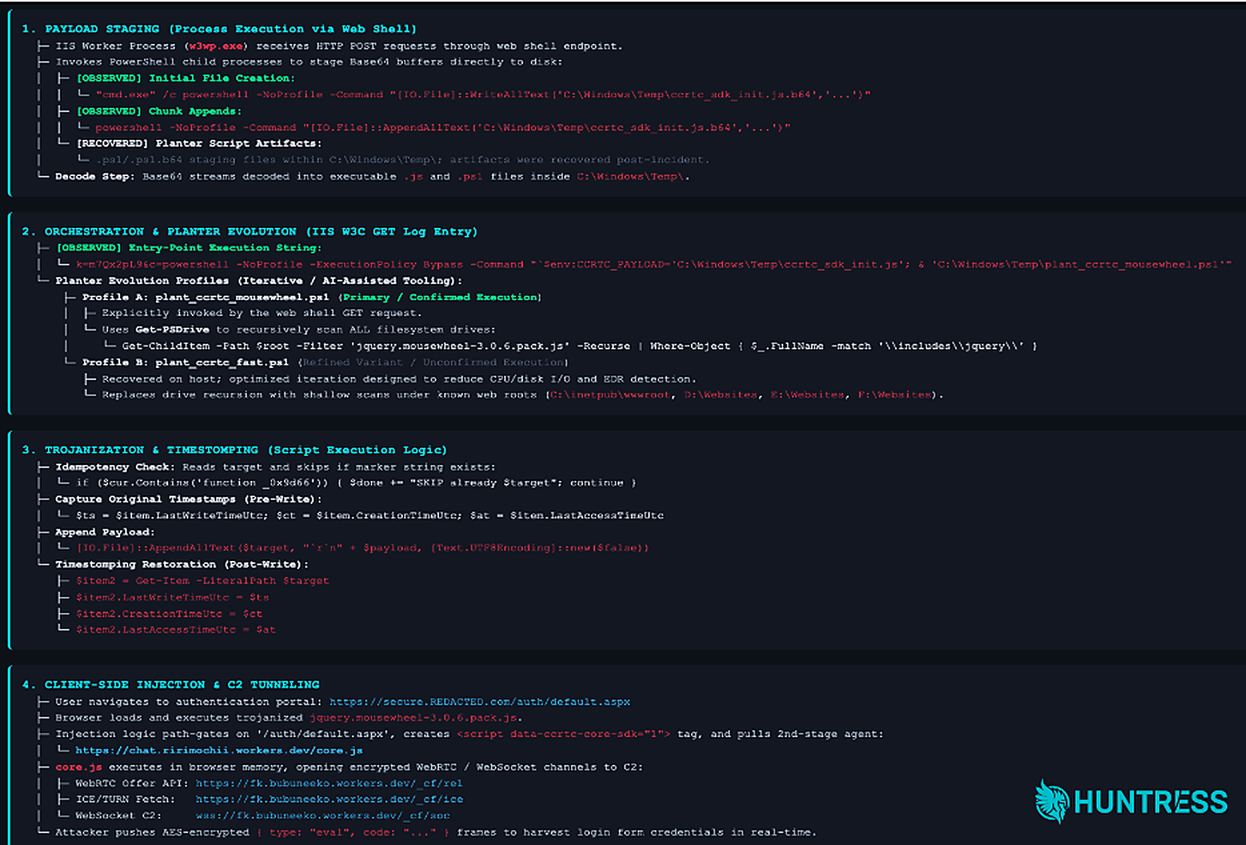Click the red 'D:\Websites' path
The width and height of the screenshot is (1246, 845).
pos(720,395)
